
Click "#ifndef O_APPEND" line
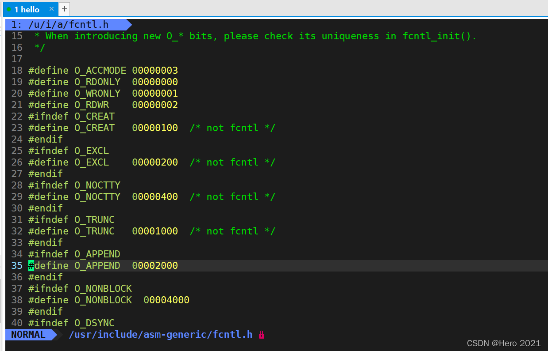click(x=74, y=254)
